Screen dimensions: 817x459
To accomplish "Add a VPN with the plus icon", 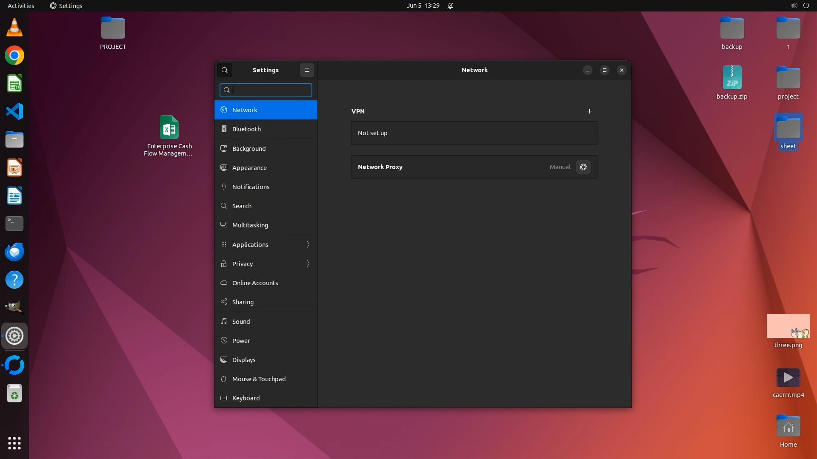I will coord(589,111).
